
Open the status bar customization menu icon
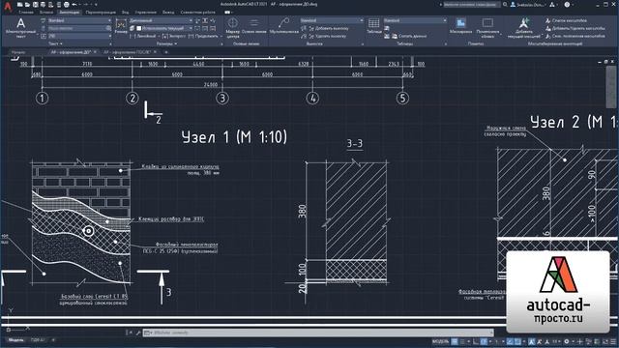click(613, 341)
